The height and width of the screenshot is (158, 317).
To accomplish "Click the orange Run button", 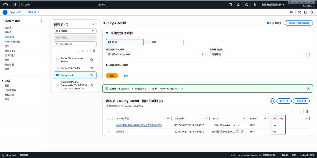I will click(112, 75).
